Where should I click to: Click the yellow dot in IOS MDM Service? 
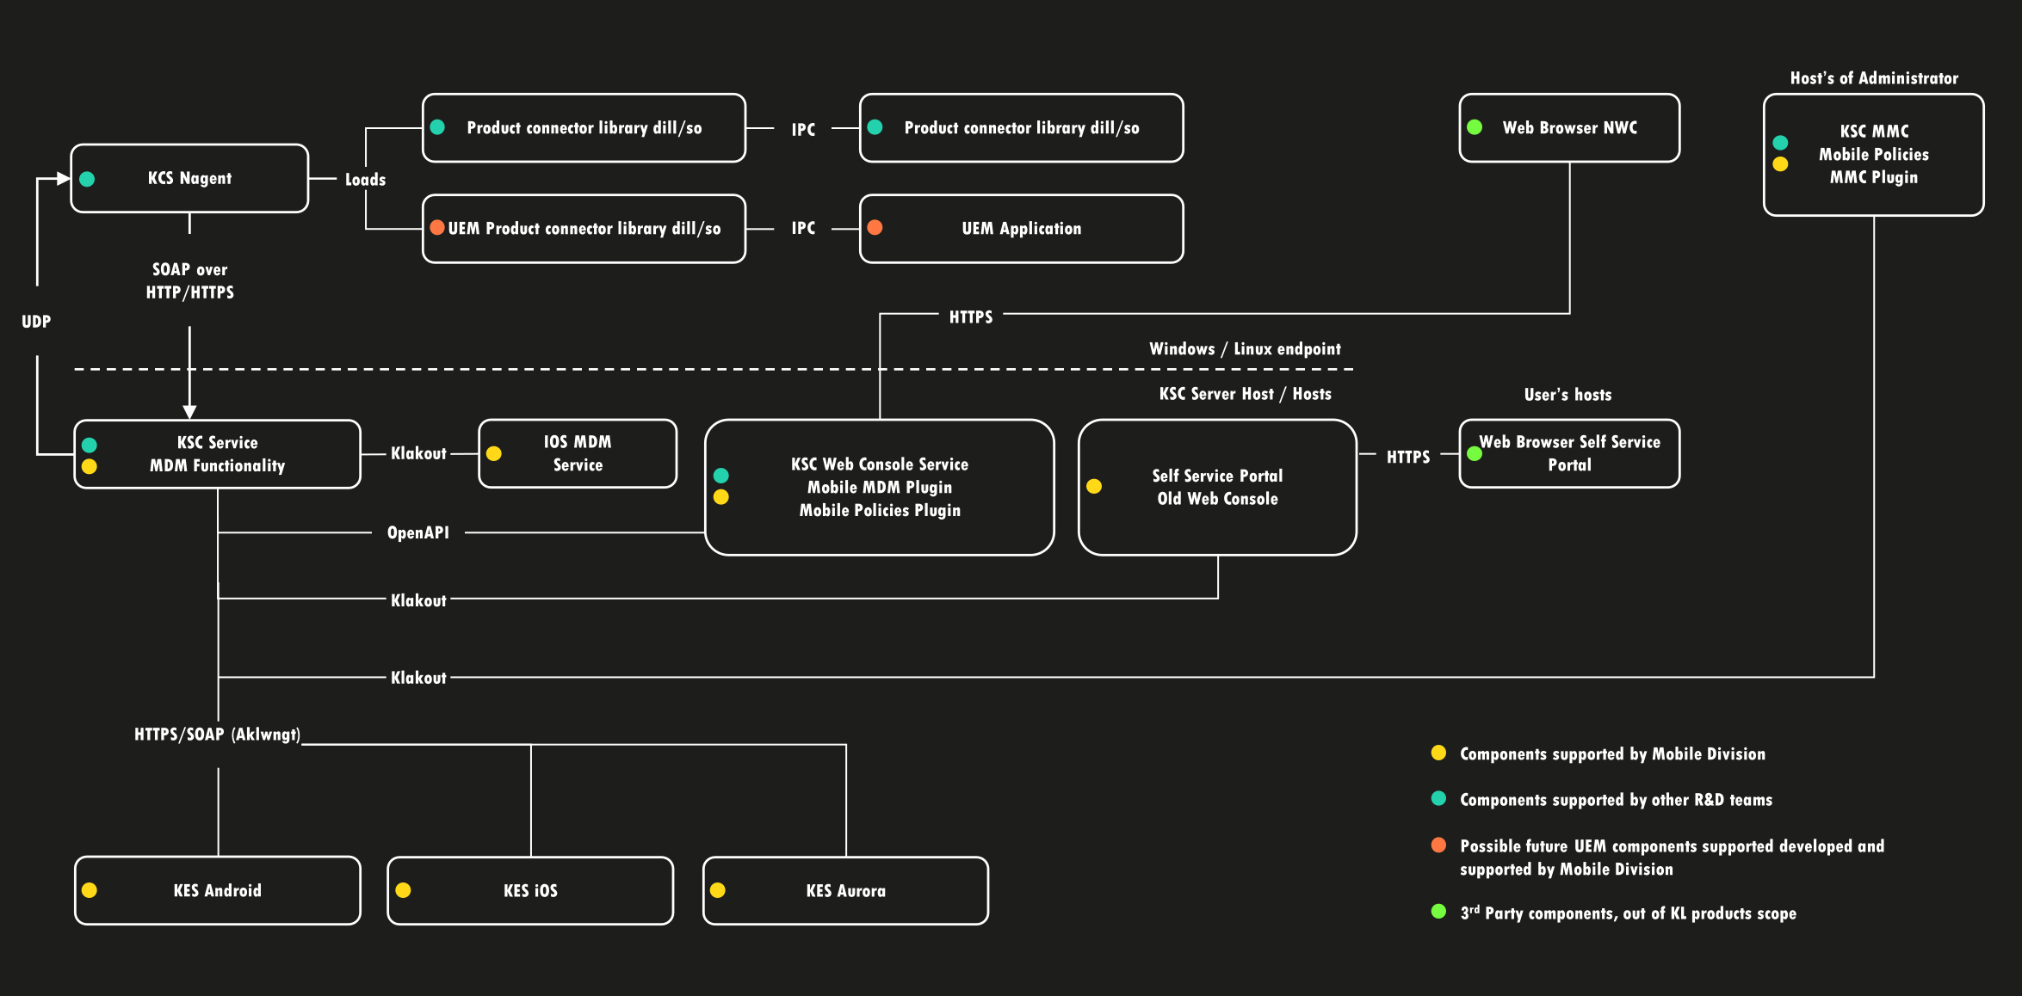(494, 453)
